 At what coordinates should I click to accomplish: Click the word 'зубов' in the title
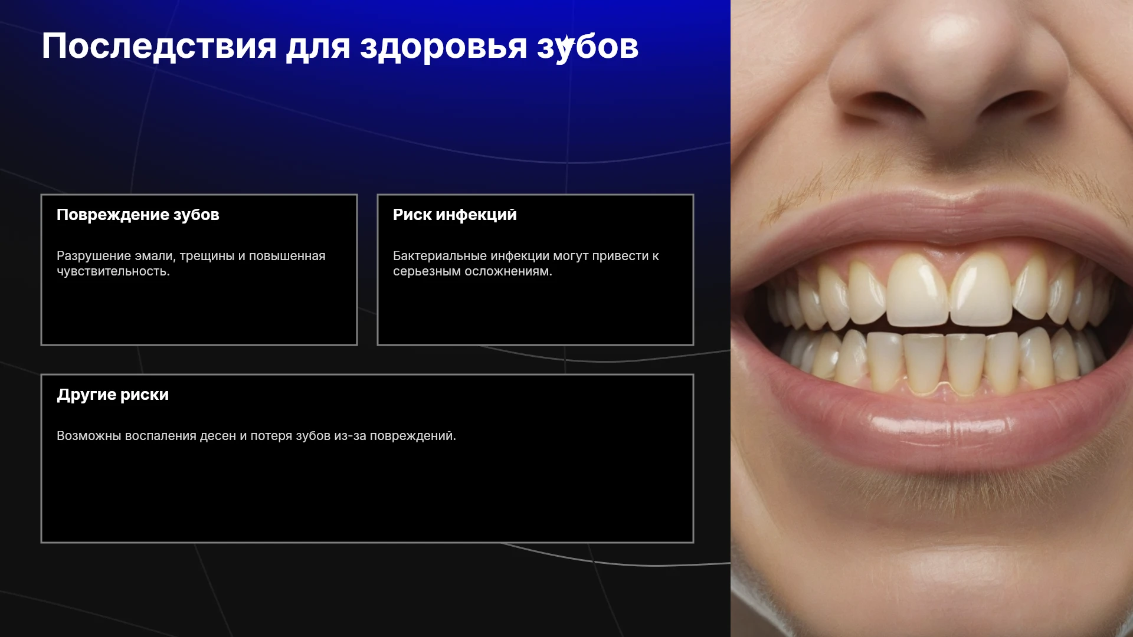[x=588, y=47]
